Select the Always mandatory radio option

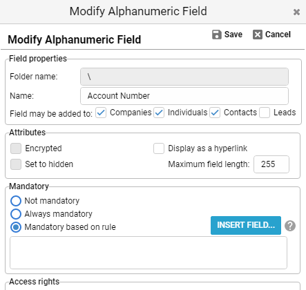[16, 214]
